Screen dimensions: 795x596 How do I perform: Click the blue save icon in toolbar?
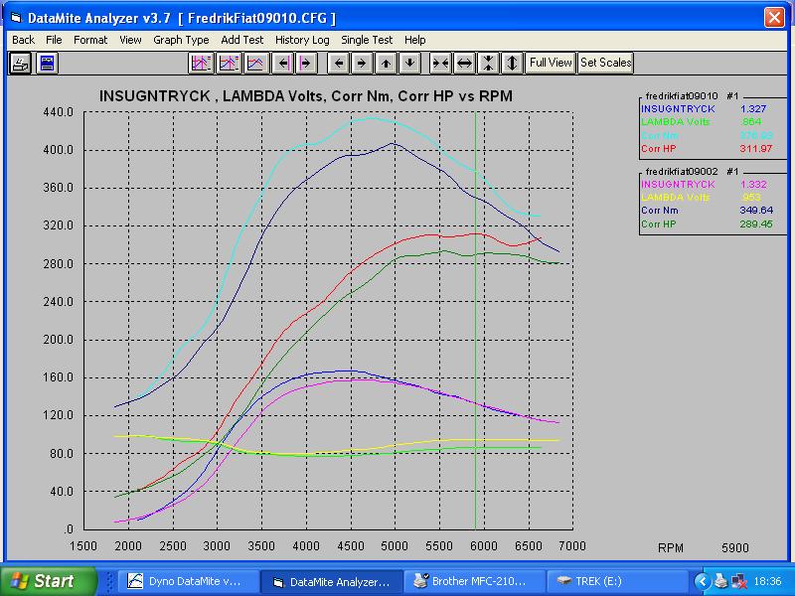[x=47, y=63]
